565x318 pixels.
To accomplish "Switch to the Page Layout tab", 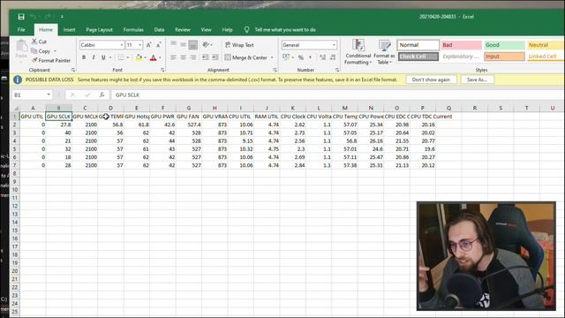I will click(99, 29).
